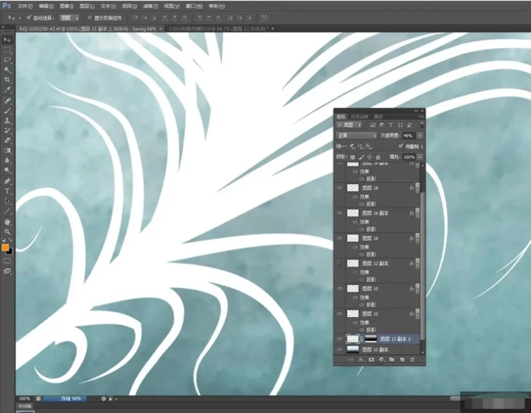
Task: Select the Gradient tool
Action: tap(7, 151)
